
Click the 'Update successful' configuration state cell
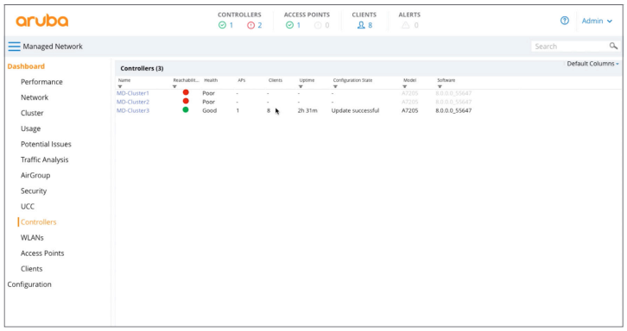[x=355, y=110]
